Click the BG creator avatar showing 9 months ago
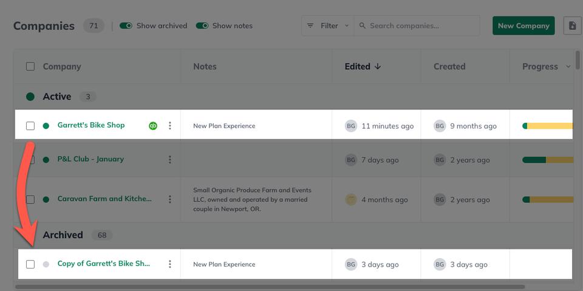583x291 pixels. pos(440,126)
